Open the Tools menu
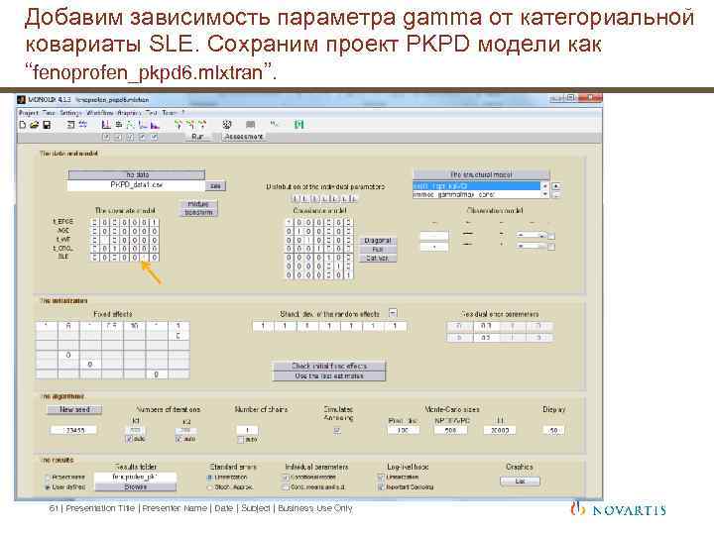Viewport: 714px width, 535px height. pyautogui.click(x=170, y=112)
